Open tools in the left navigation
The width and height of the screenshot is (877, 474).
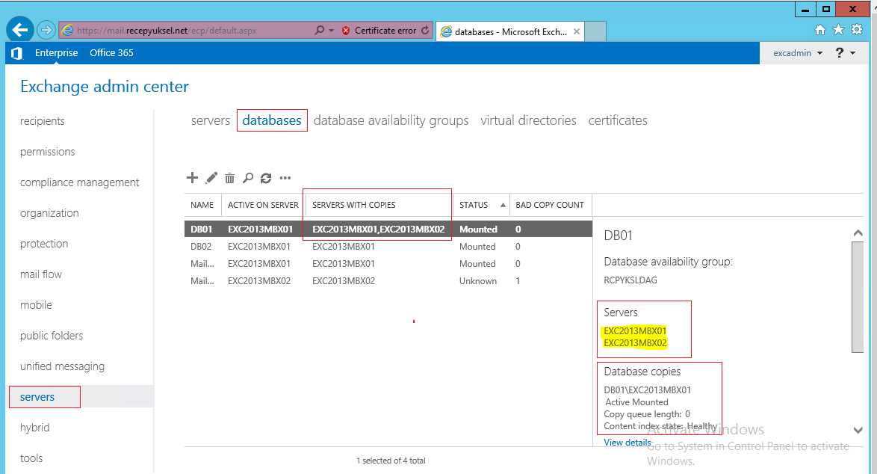click(31, 458)
